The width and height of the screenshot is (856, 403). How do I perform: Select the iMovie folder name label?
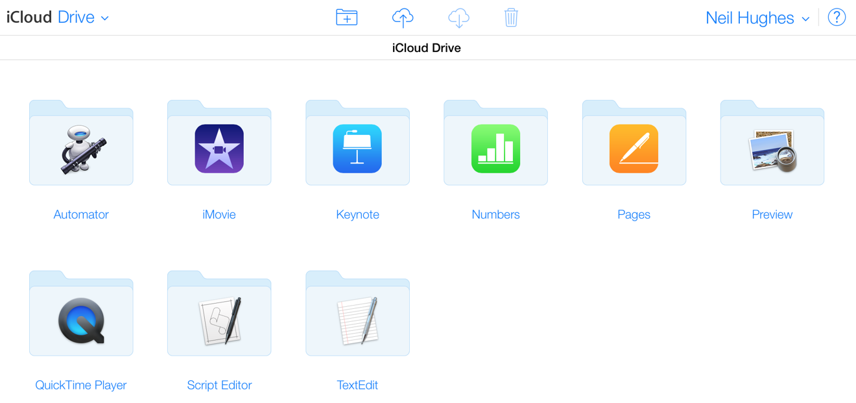(219, 214)
